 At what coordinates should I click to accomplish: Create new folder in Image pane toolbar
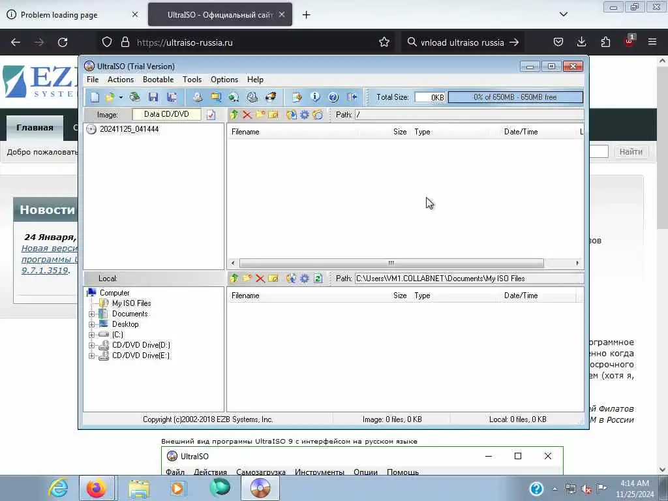[260, 115]
